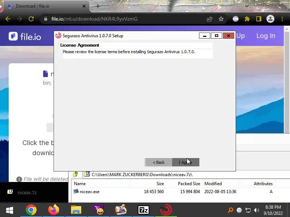Click the file.io logo
The width and height of the screenshot is (290, 217).
(25, 37)
